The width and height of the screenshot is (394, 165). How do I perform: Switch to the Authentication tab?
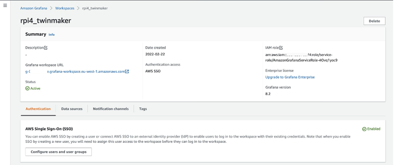38,109
